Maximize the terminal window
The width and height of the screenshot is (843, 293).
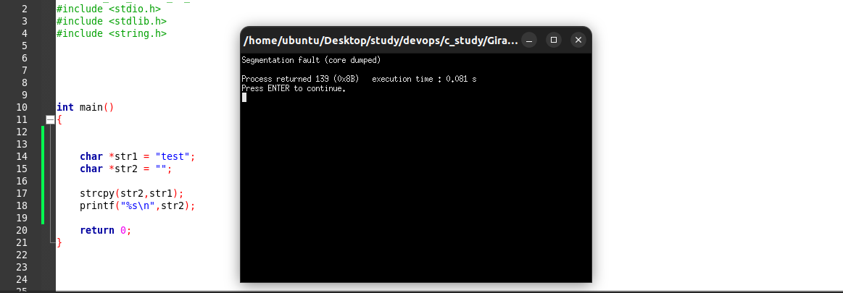pyautogui.click(x=554, y=40)
